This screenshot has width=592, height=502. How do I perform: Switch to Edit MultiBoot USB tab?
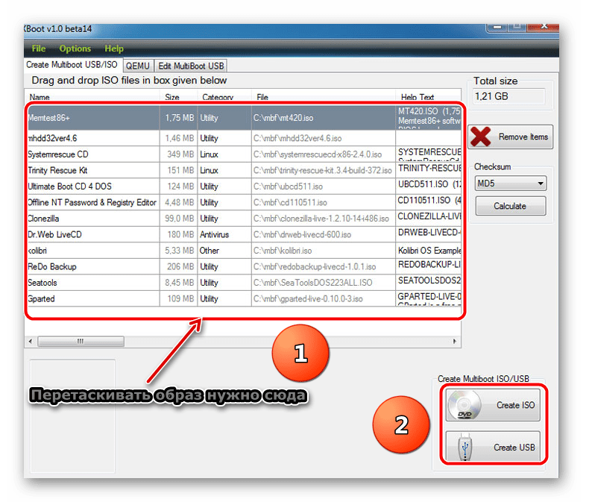191,66
